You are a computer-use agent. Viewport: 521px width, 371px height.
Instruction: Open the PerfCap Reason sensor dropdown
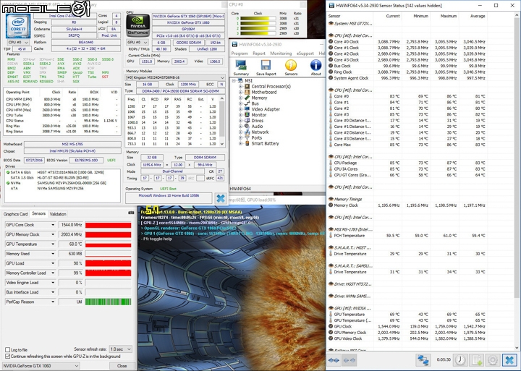[x=53, y=302]
